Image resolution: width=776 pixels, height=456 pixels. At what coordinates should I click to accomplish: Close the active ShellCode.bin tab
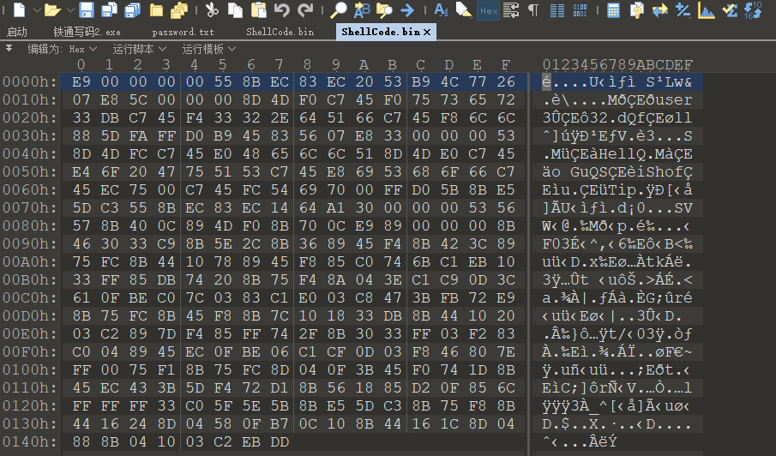click(427, 33)
